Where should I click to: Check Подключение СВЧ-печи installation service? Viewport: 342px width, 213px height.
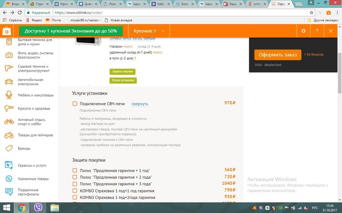[75, 103]
